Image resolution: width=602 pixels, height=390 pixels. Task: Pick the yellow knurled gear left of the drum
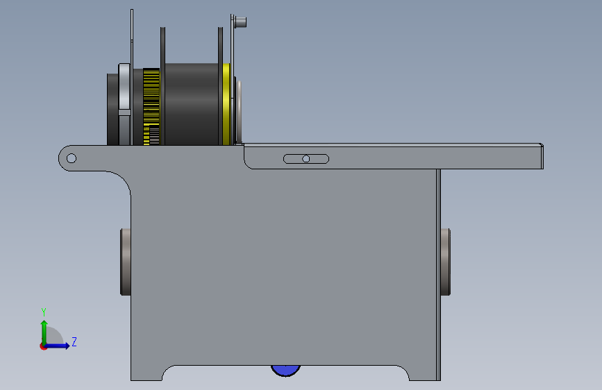coord(151,107)
